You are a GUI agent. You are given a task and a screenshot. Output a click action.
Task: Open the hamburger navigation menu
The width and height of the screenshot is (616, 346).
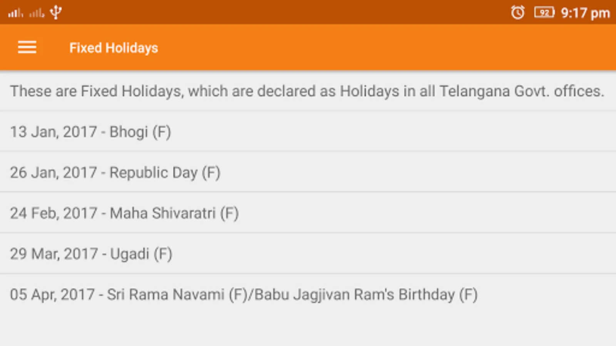point(27,48)
